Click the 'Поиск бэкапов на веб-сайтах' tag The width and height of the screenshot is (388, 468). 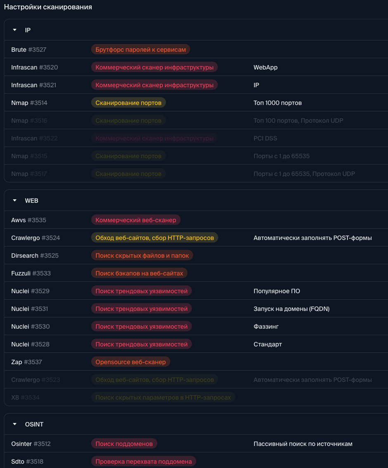[140, 273]
